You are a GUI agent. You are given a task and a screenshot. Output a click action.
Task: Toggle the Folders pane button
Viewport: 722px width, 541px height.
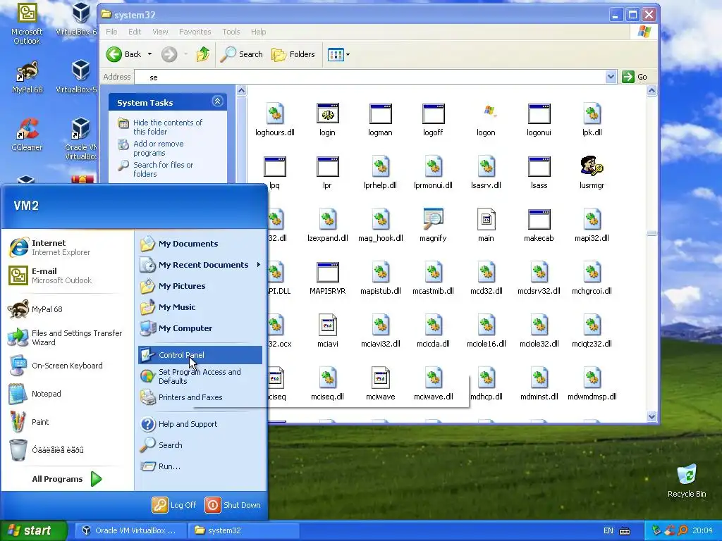click(293, 54)
